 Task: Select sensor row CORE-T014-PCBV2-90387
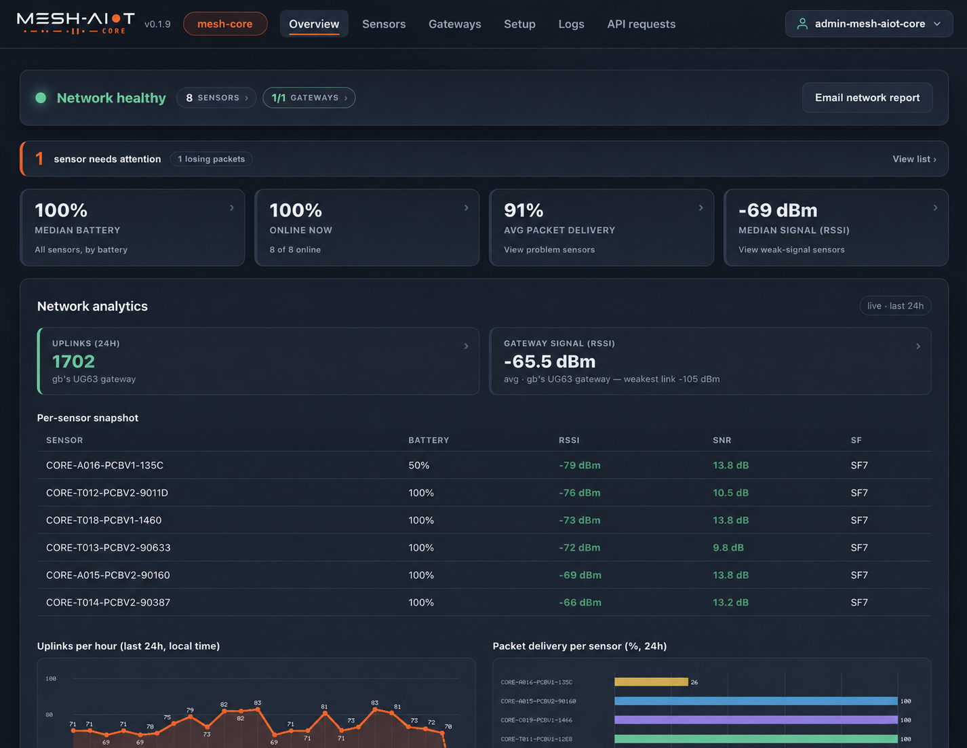484,602
